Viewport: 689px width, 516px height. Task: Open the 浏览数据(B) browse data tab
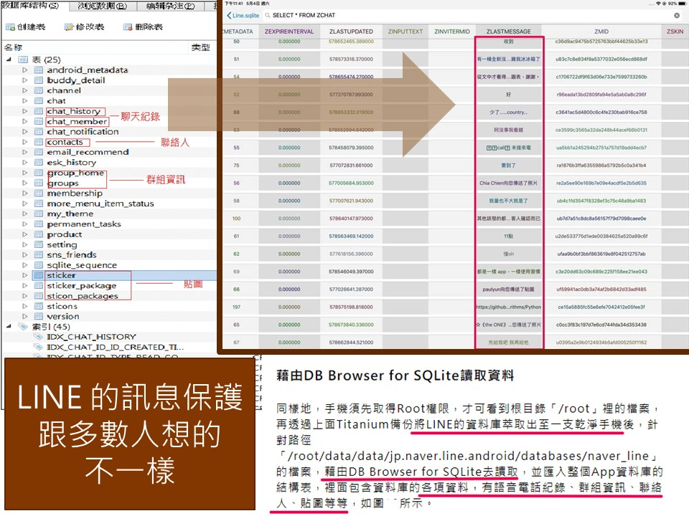[x=103, y=6]
